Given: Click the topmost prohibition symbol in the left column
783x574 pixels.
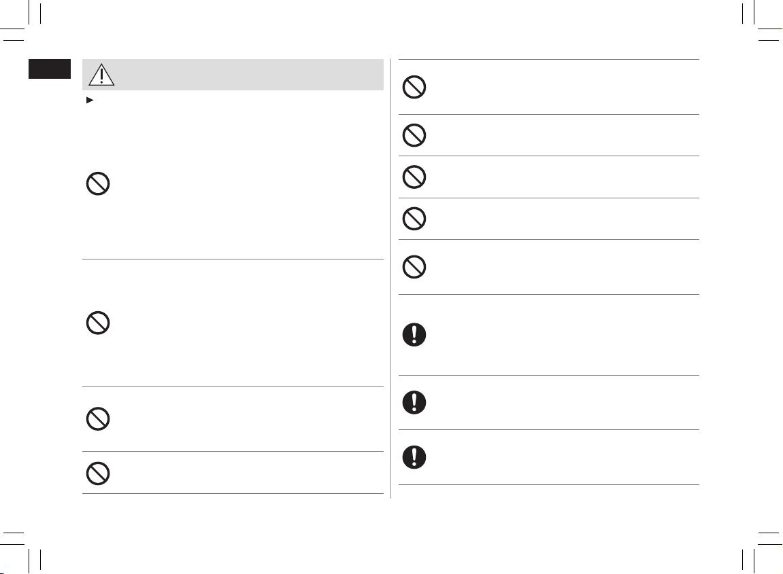Looking at the screenshot, I should click(x=98, y=185).
